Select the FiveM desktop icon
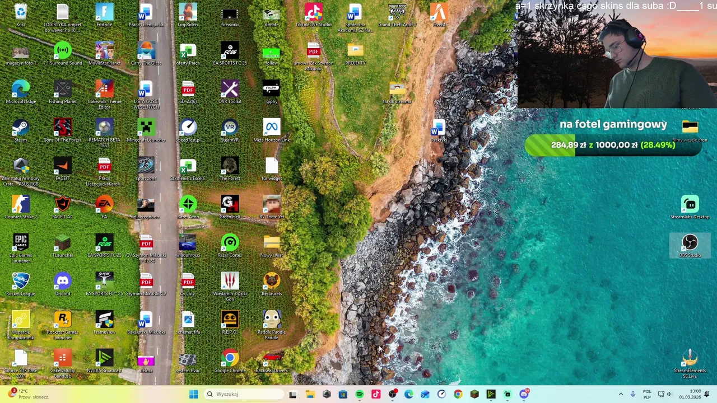The image size is (717, 403). [x=439, y=16]
